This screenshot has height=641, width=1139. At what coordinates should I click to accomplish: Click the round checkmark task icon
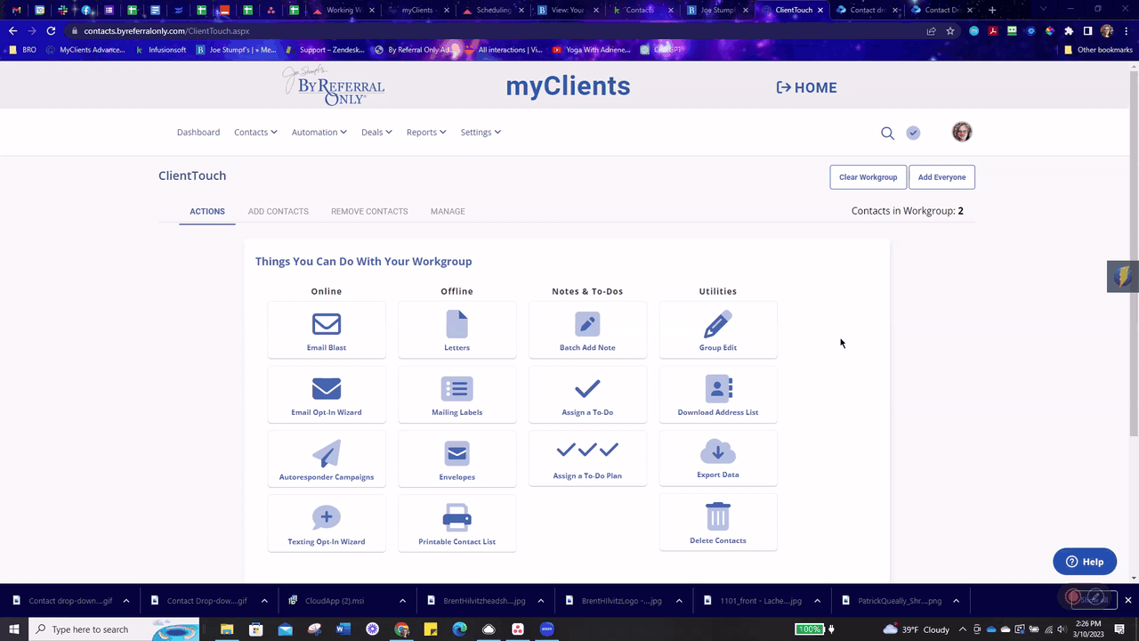coord(913,133)
